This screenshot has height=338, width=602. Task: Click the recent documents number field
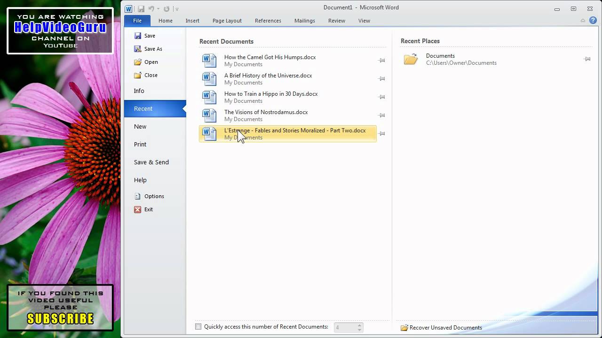(345, 328)
